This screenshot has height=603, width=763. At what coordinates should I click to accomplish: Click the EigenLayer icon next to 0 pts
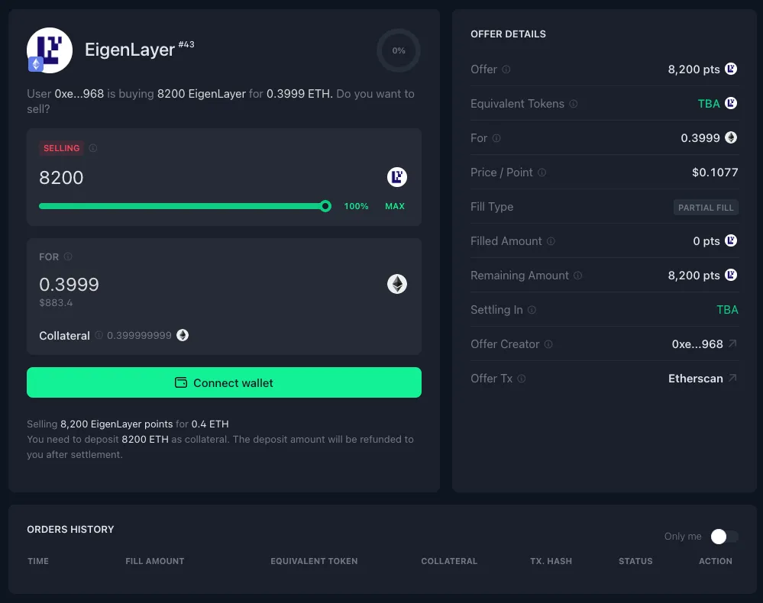pyautogui.click(x=731, y=240)
